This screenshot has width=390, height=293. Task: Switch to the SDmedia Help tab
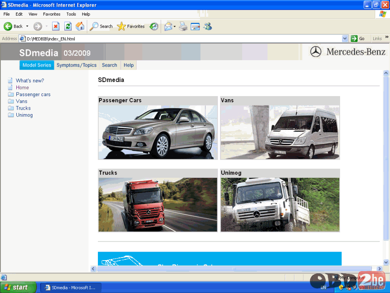click(129, 65)
